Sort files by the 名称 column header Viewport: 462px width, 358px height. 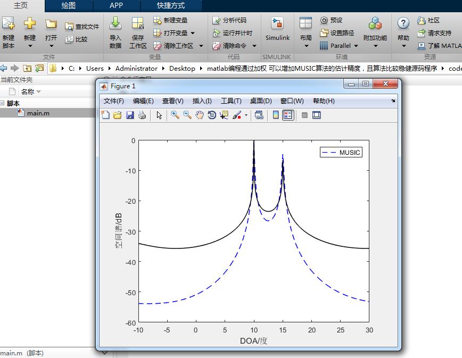31,91
